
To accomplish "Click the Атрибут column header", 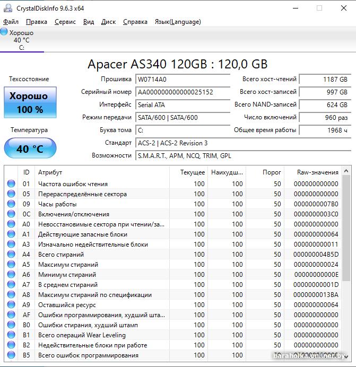I will pyautogui.click(x=102, y=172).
